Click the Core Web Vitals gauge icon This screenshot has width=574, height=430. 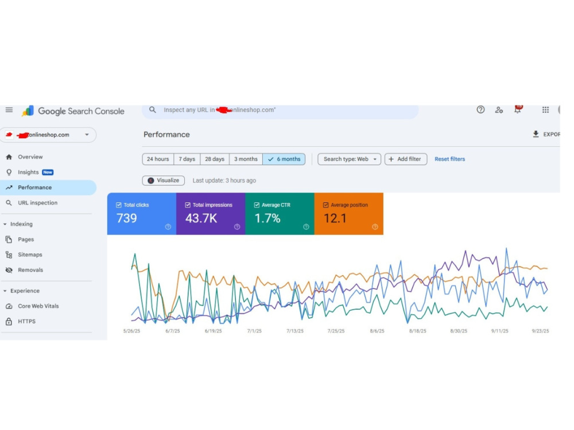pyautogui.click(x=9, y=306)
